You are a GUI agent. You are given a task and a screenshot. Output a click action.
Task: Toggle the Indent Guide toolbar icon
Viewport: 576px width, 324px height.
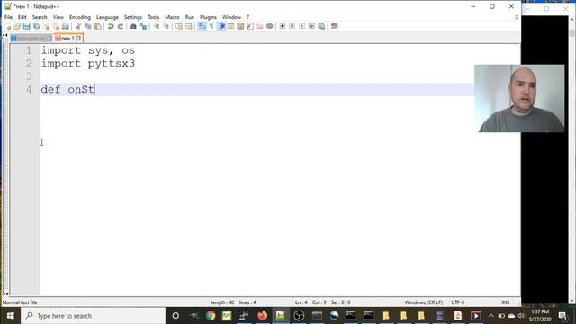pos(221,26)
